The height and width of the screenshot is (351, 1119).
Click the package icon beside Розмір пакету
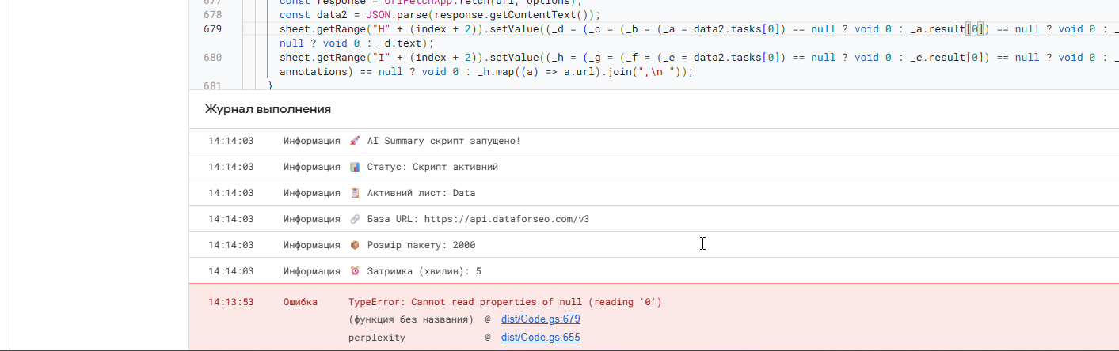(355, 245)
